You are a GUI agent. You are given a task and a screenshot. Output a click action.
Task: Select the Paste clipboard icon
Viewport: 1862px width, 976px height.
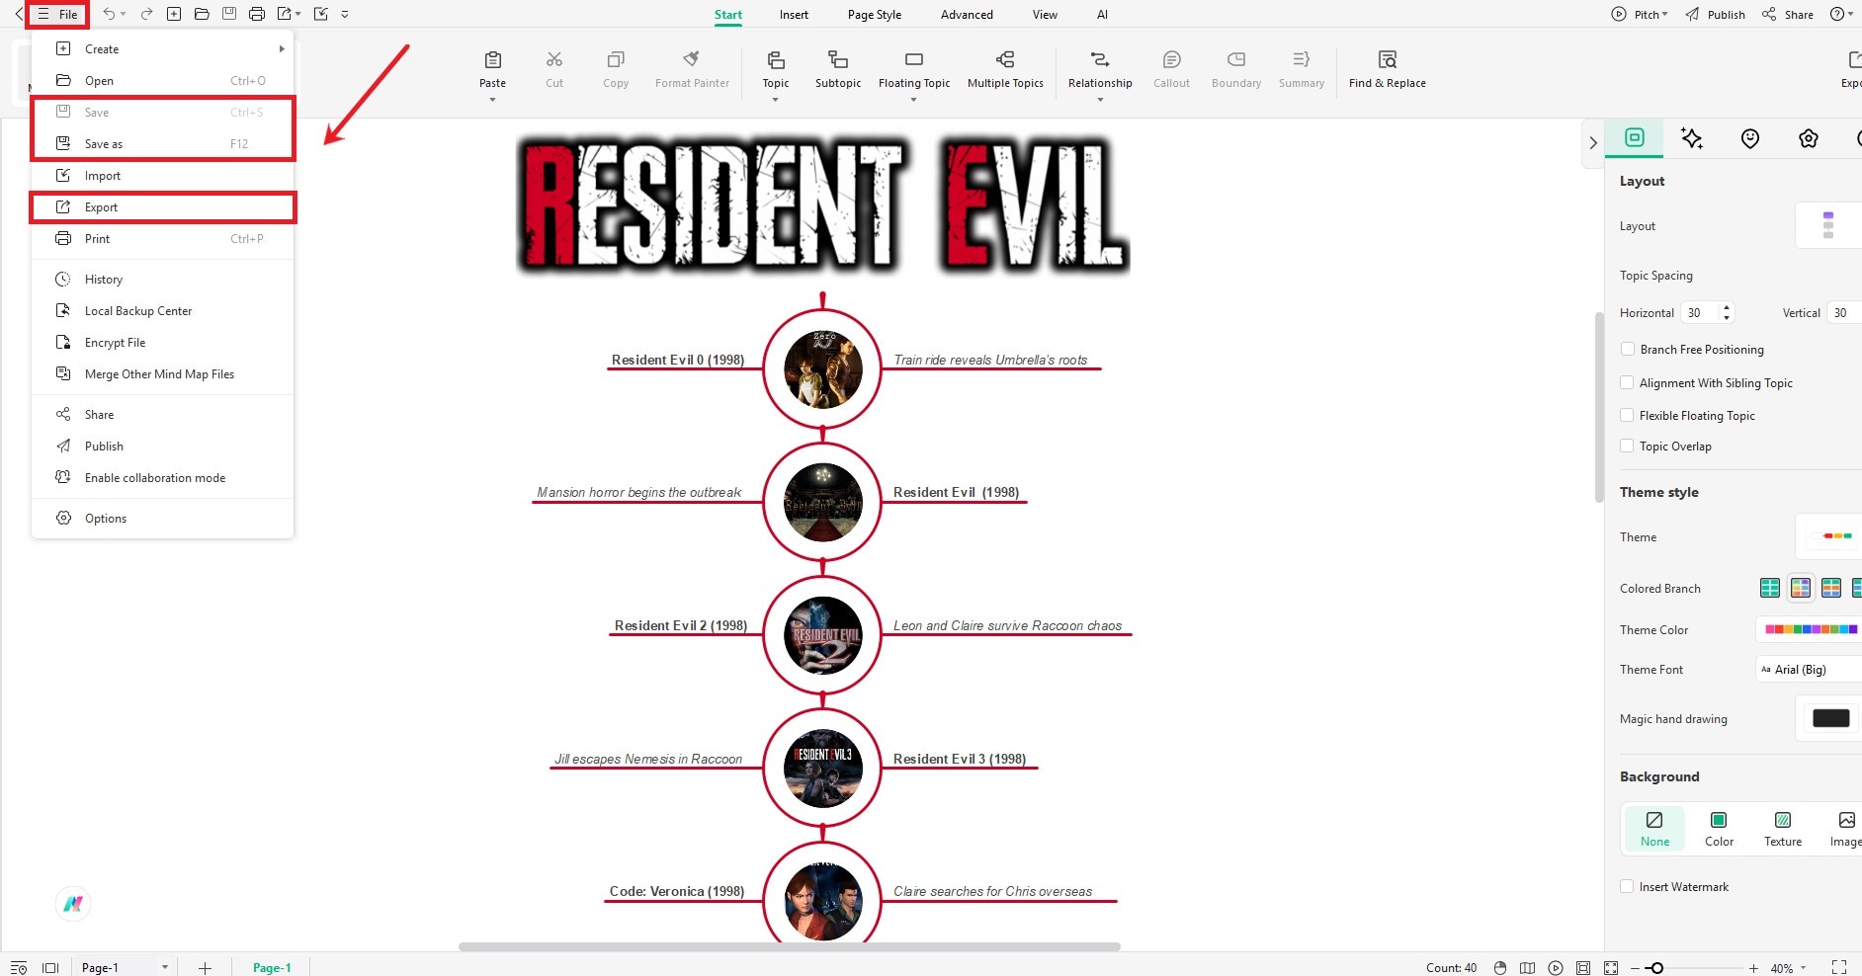[492, 59]
